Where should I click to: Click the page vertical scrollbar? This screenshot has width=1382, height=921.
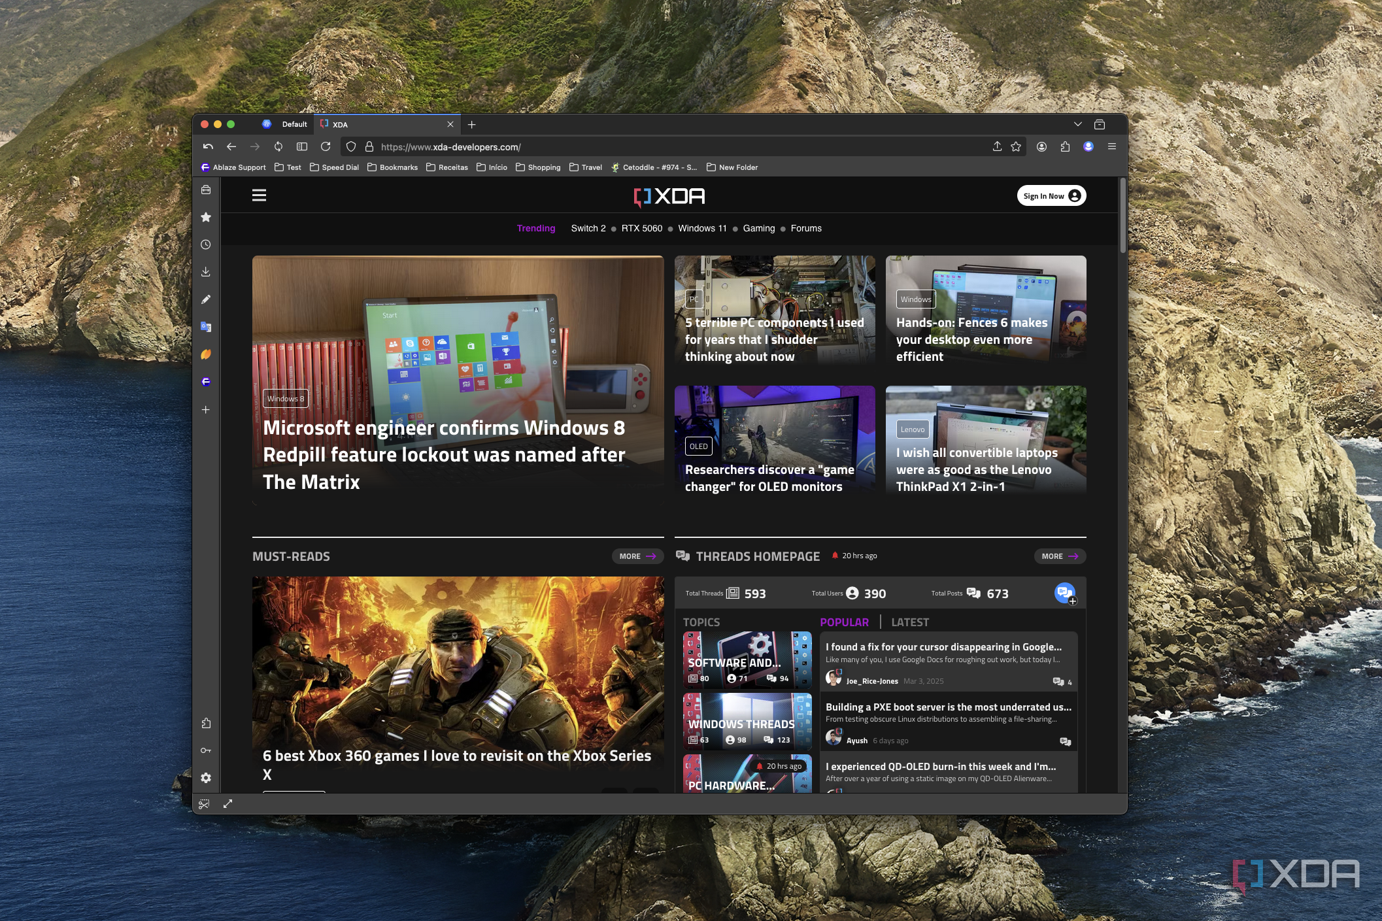(x=1122, y=216)
